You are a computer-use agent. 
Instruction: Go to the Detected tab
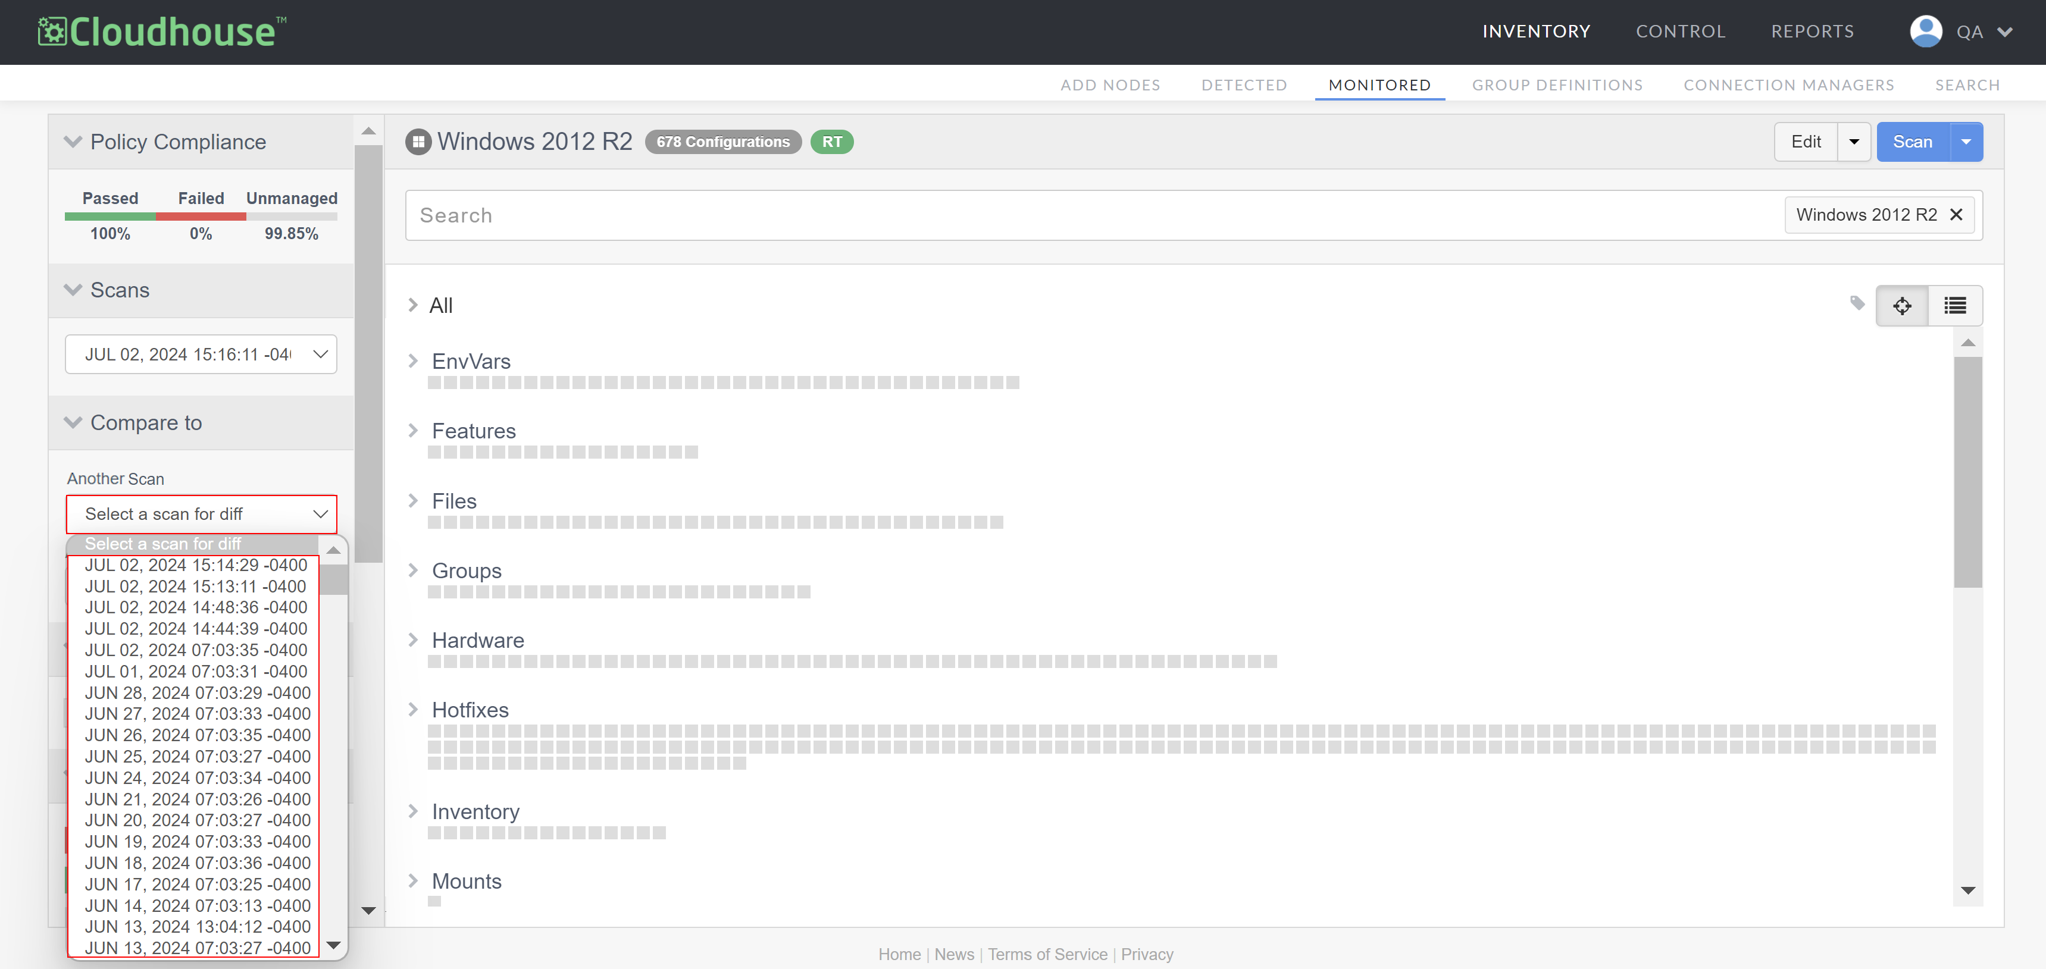click(1244, 85)
